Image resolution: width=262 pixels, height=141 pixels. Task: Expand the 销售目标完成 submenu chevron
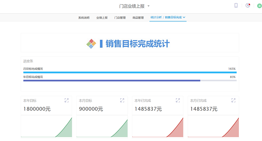(x=184, y=17)
